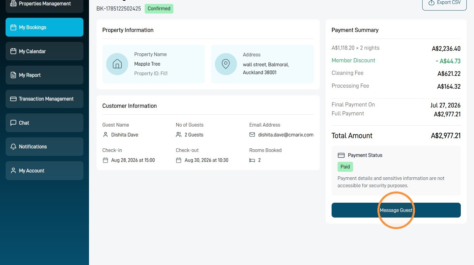
Task: Open the My Account page
Action: (44, 170)
